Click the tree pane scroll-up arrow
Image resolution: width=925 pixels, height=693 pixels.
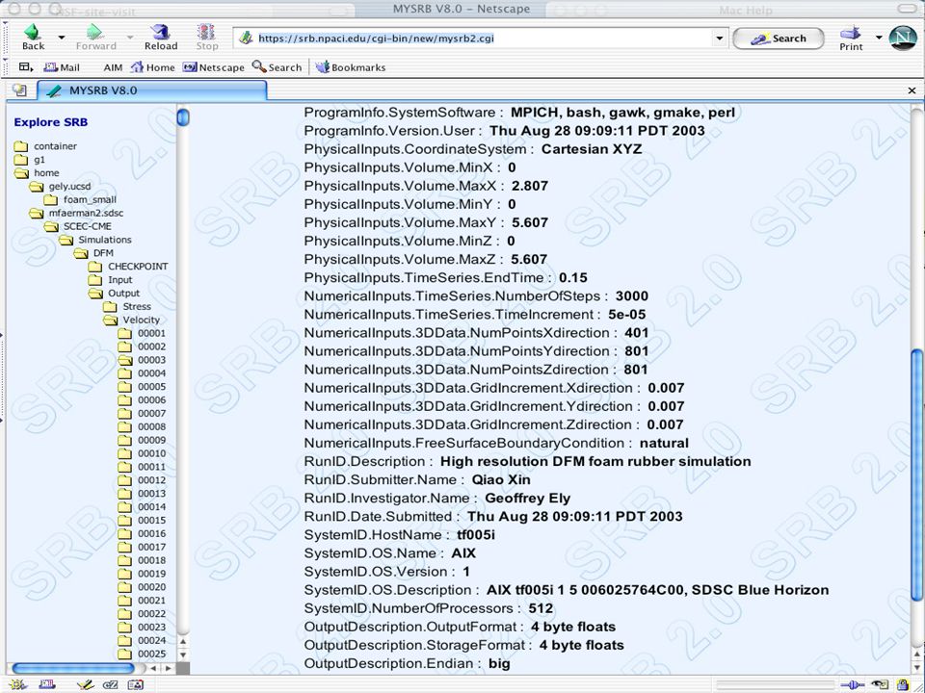click(183, 641)
